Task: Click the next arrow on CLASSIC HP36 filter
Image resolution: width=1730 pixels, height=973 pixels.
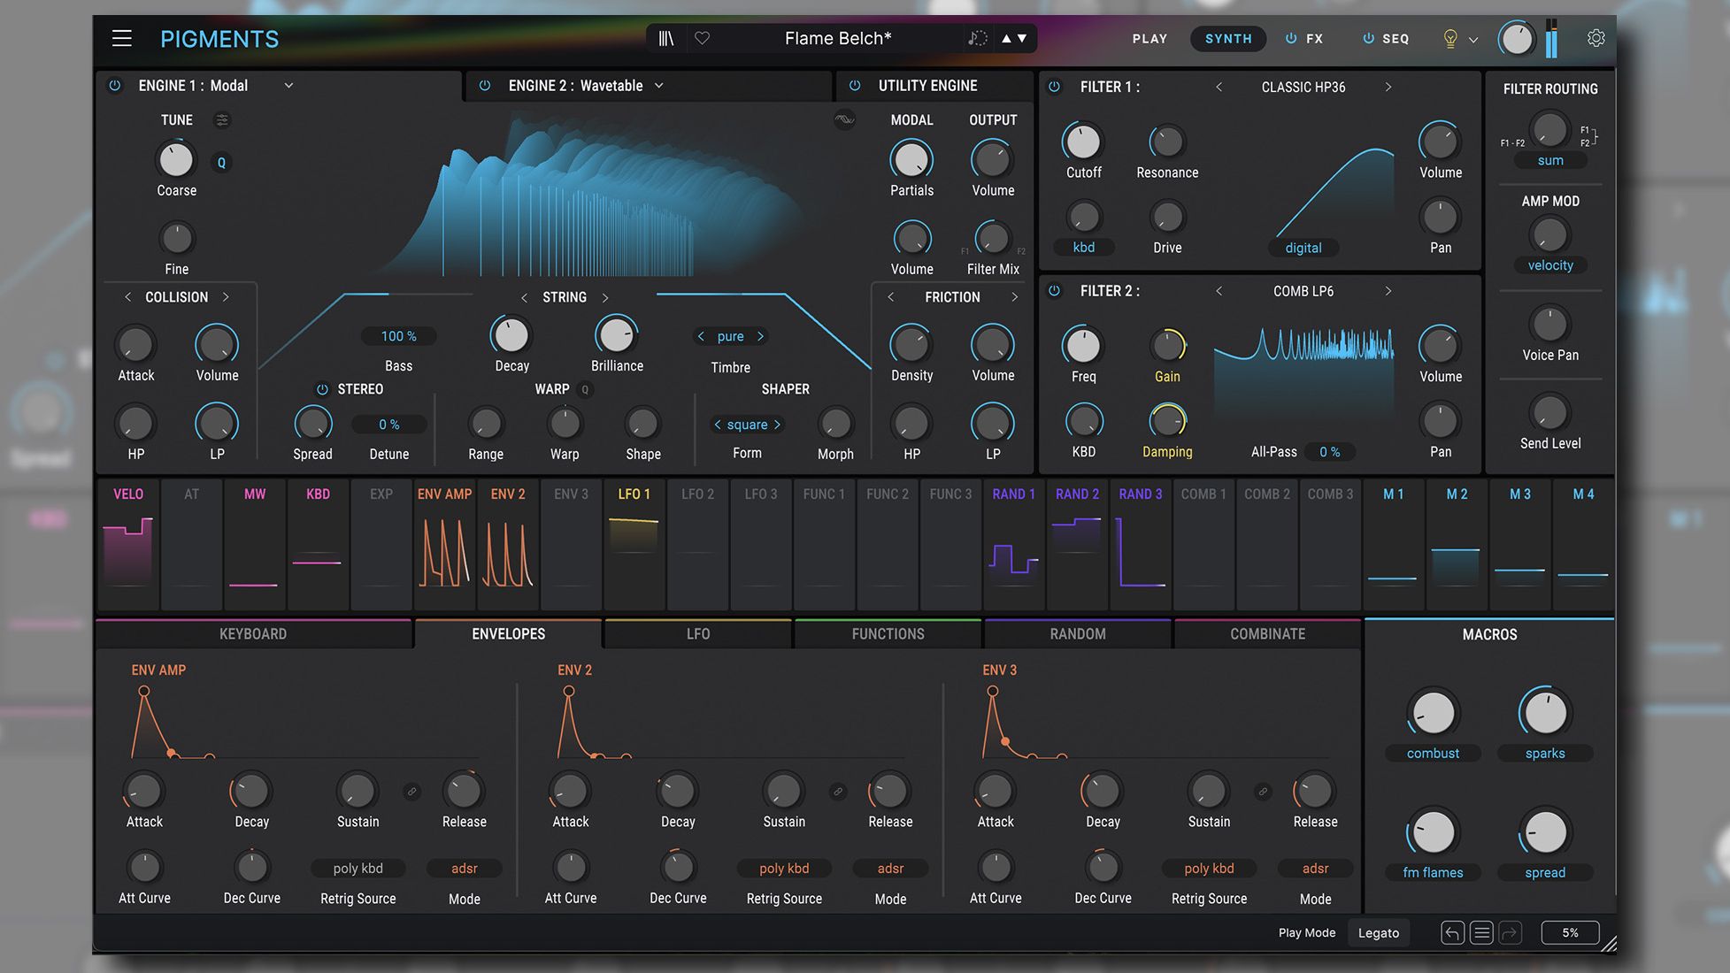Action: click(x=1388, y=87)
